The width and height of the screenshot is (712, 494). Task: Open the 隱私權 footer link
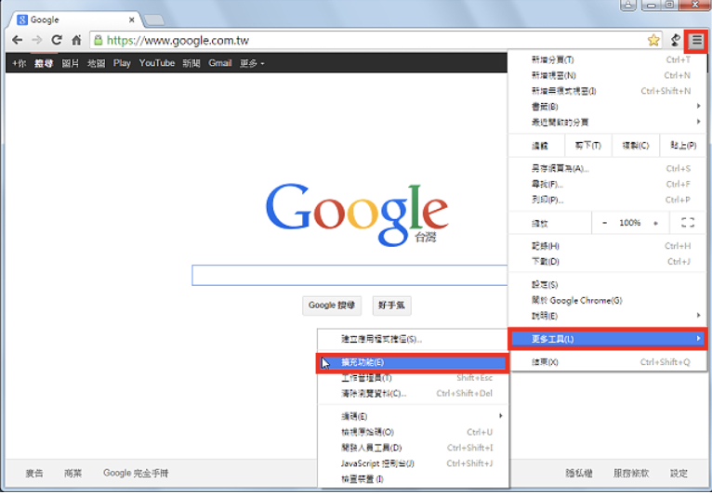coord(578,474)
